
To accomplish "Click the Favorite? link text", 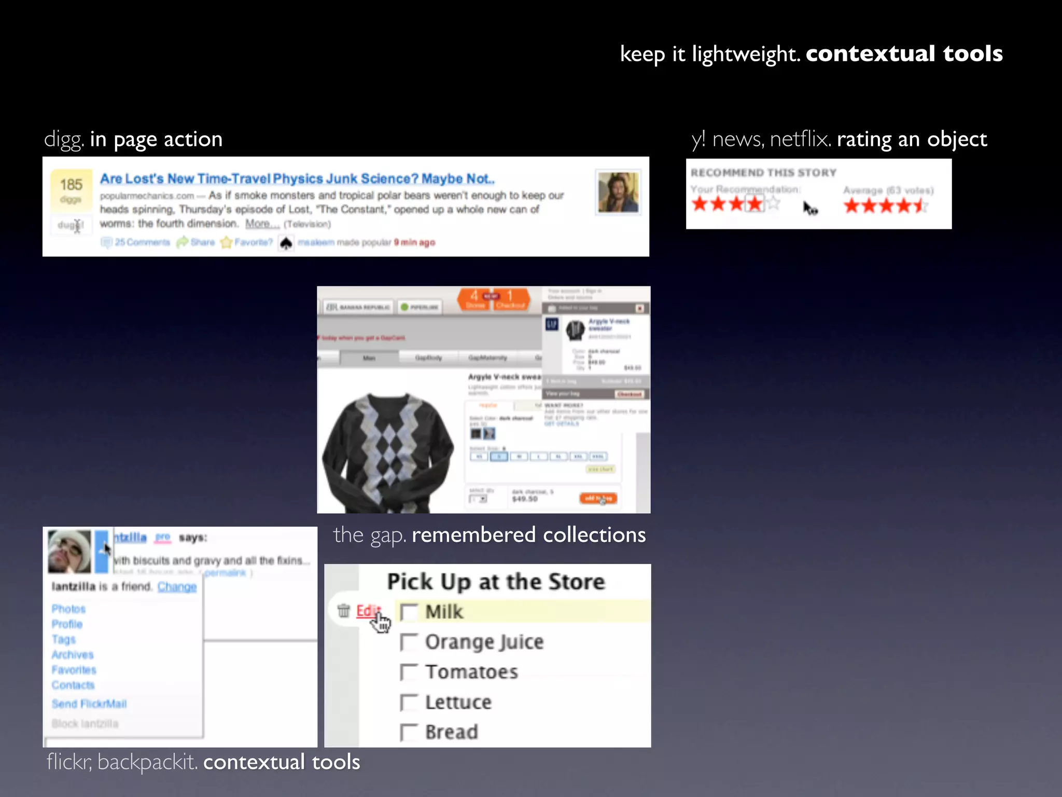I will coord(253,242).
